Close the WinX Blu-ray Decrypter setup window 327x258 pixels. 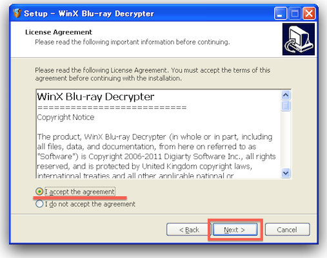point(309,14)
